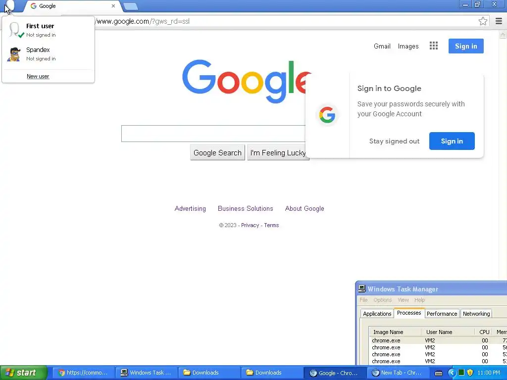The image size is (507, 380).
Task: Open the Business Solutions link
Action: tap(246, 208)
